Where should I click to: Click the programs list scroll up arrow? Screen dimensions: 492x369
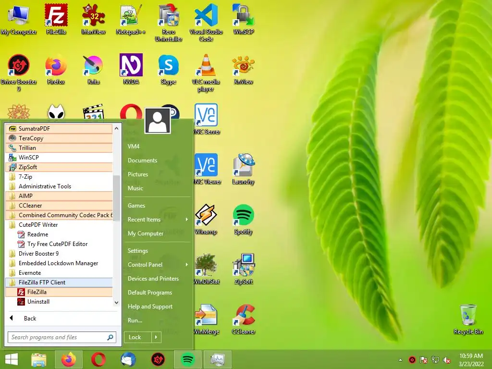pos(116,128)
